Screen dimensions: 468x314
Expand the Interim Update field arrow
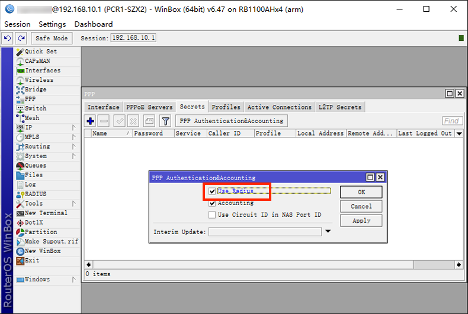[x=328, y=231]
